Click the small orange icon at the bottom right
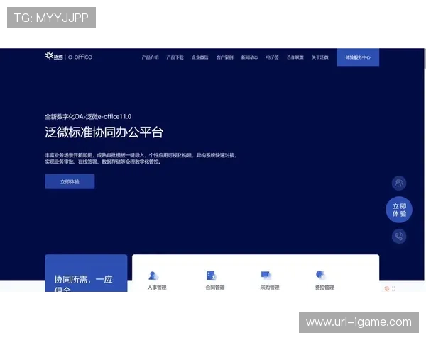Viewport: 426px width, 340px height. point(387,288)
